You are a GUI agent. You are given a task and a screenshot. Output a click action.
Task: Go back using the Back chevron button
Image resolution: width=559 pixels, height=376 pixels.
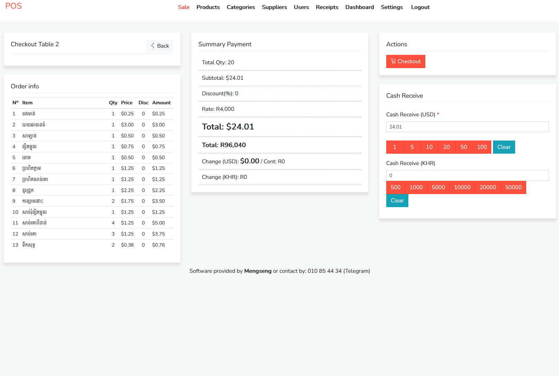click(x=160, y=46)
